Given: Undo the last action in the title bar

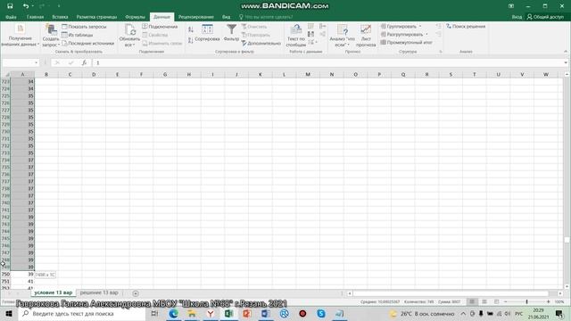Looking at the screenshot, I should (x=25, y=6).
